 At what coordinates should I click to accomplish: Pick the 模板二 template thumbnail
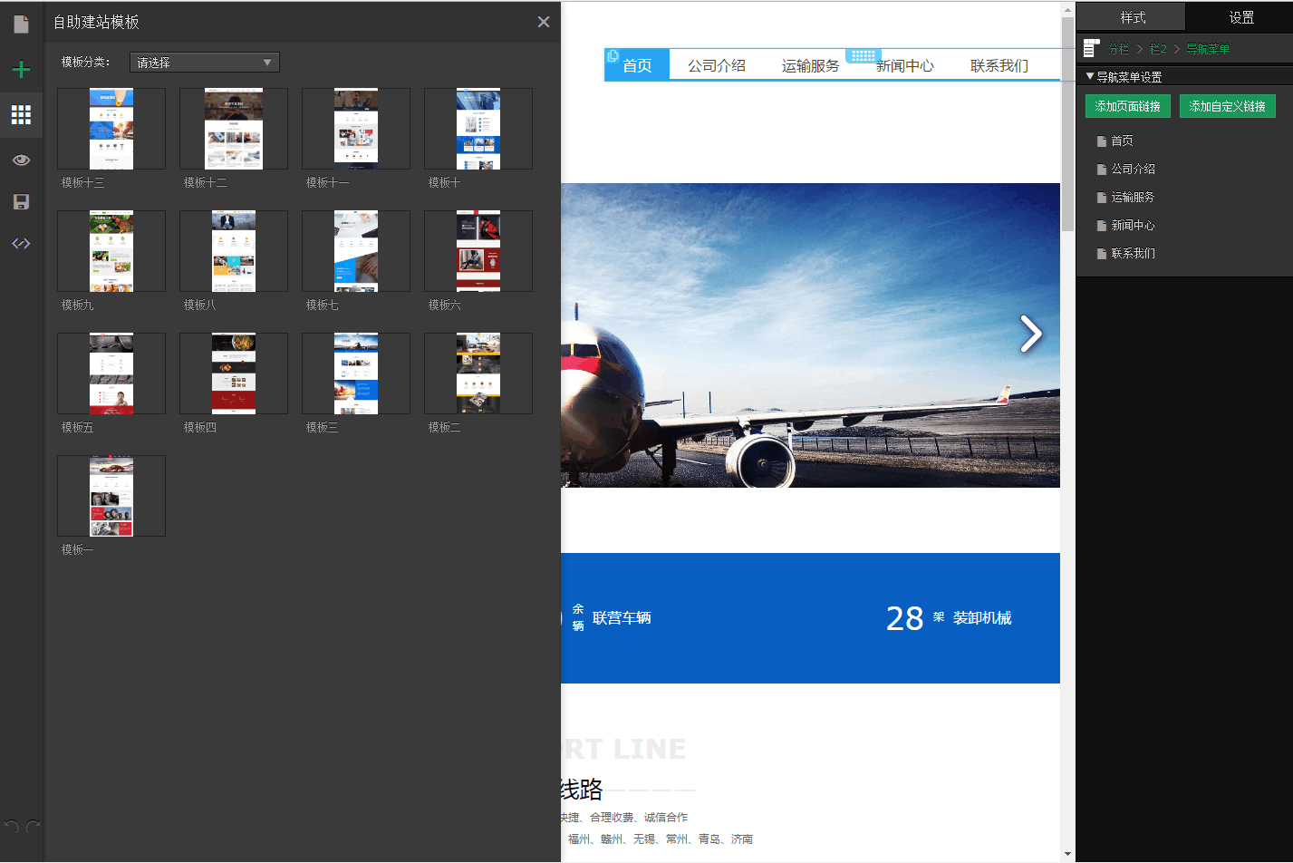[478, 373]
